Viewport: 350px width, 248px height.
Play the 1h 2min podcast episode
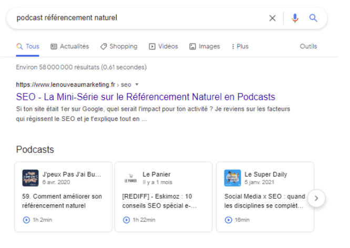tap(26, 220)
